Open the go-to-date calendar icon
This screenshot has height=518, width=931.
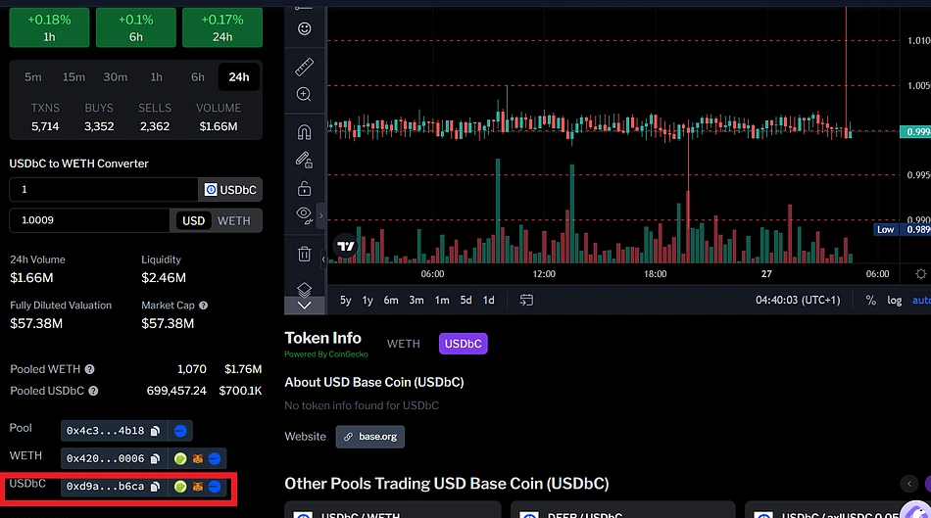[x=526, y=300]
